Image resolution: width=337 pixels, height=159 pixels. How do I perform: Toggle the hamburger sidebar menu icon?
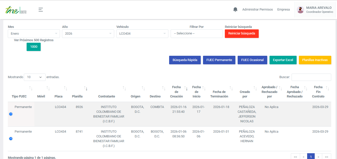41,10
